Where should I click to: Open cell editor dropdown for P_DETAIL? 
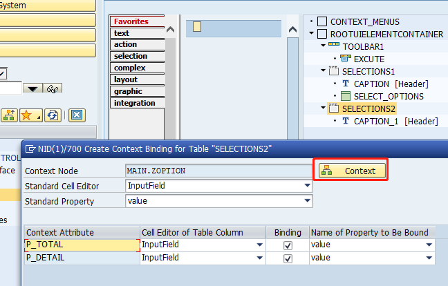259,258
